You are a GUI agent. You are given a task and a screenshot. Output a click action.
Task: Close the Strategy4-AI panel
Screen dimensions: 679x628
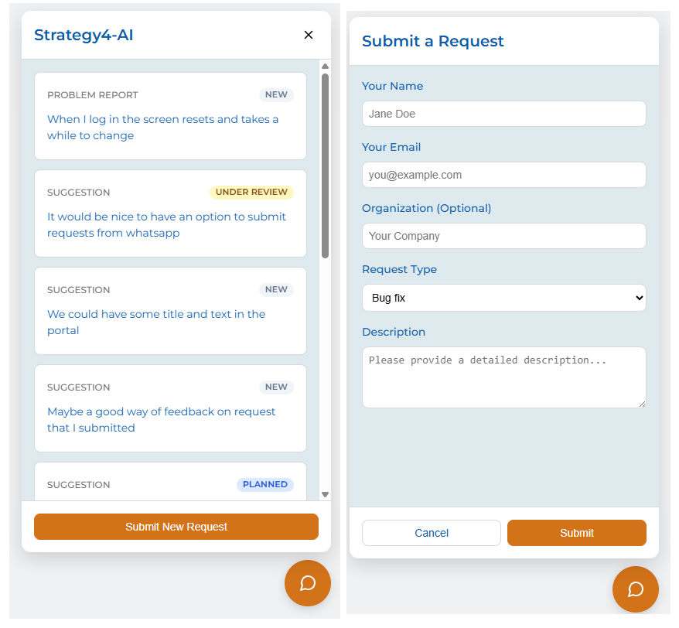(x=309, y=35)
